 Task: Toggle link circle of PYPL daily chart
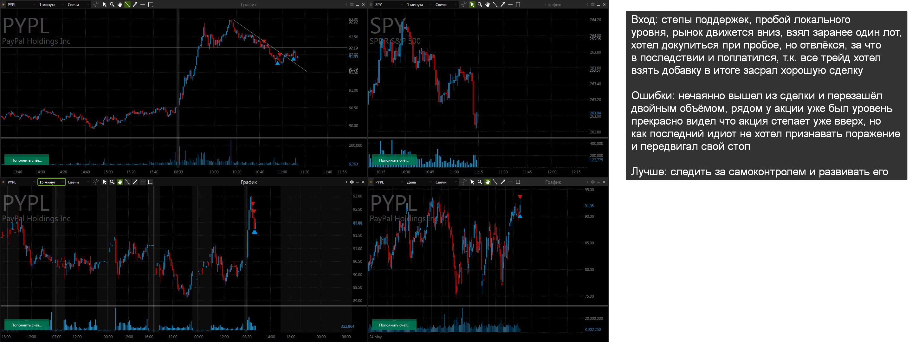(372, 182)
